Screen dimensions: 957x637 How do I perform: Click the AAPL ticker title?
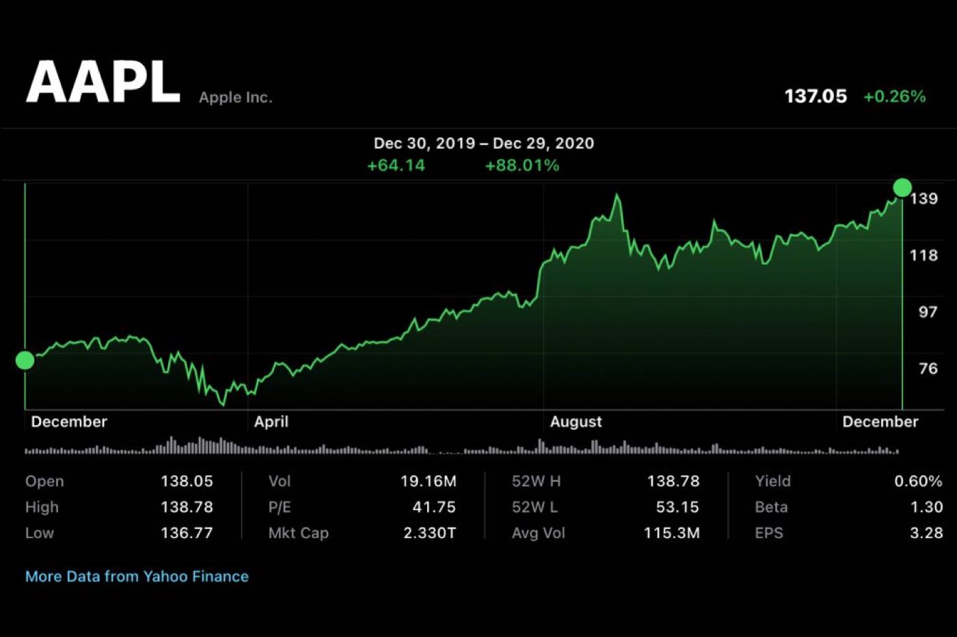click(103, 82)
